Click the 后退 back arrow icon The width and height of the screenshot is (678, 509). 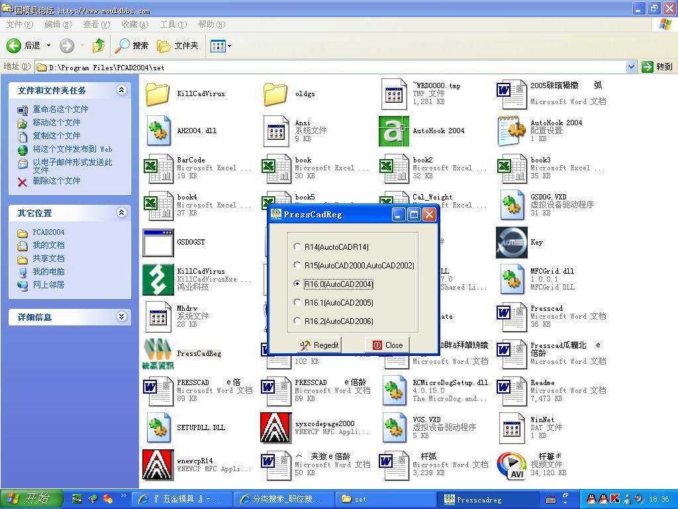coord(13,46)
